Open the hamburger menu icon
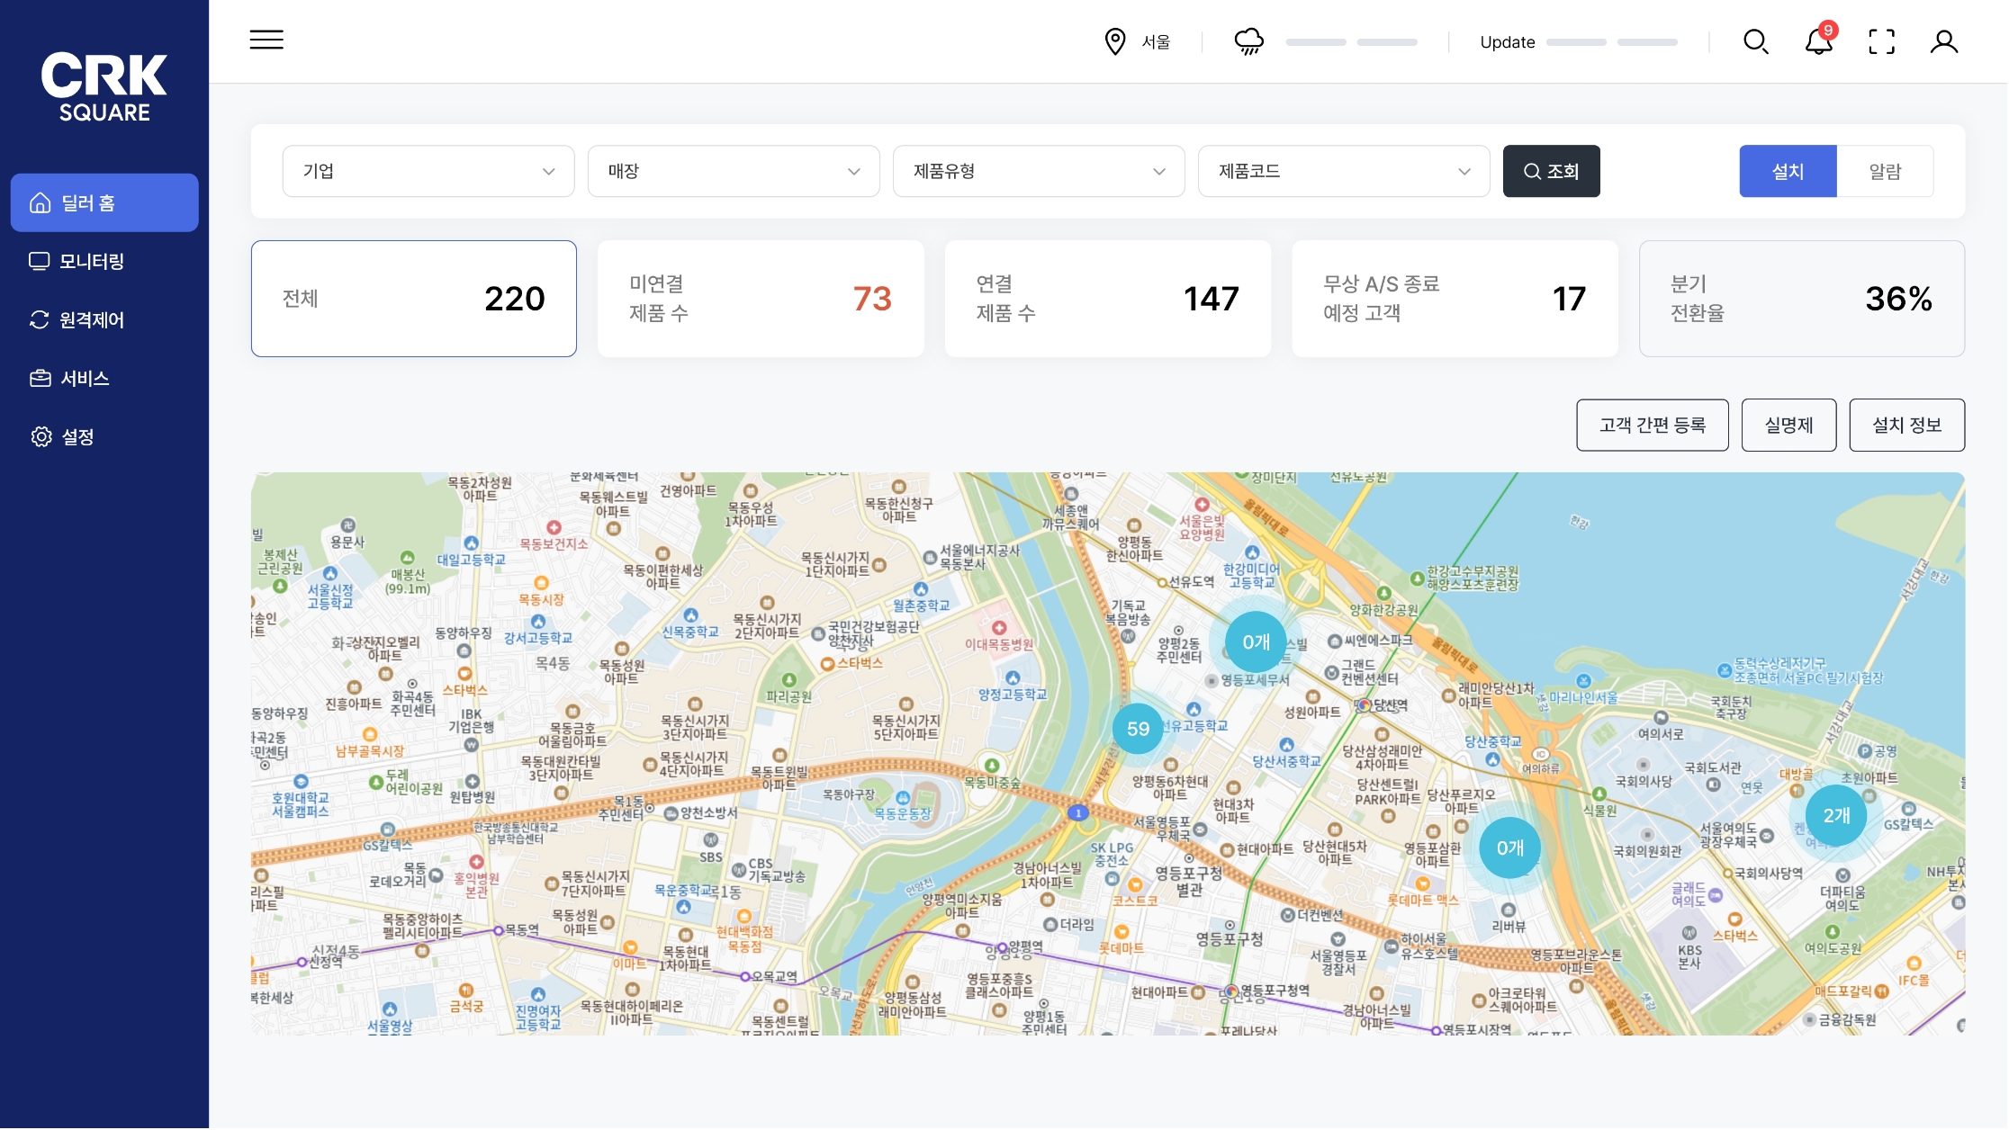This screenshot has height=1130, width=2009. click(x=266, y=40)
